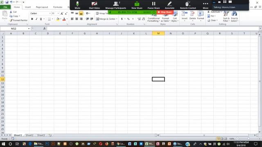Toggle Align Text Left
This screenshot has width=262, height=147.
(x=72, y=19)
